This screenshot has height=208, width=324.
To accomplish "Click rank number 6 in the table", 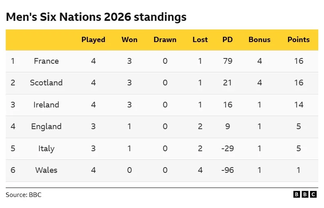I will 13,170.
